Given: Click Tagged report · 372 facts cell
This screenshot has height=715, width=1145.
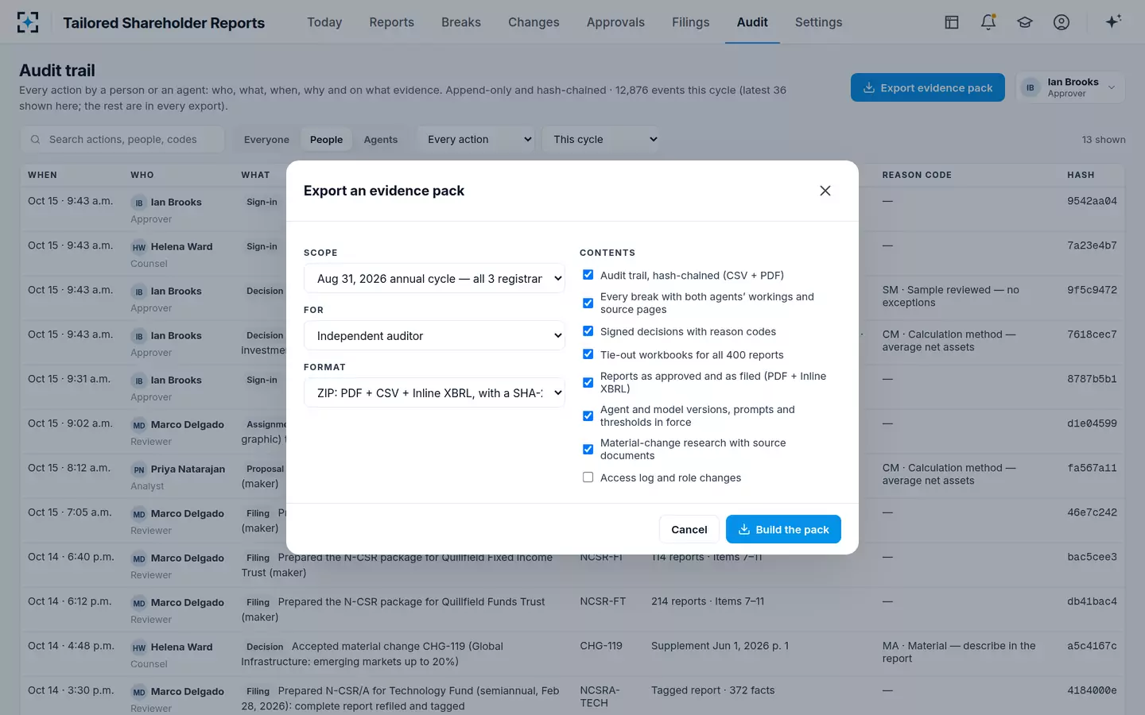Looking at the screenshot, I should click(712, 690).
